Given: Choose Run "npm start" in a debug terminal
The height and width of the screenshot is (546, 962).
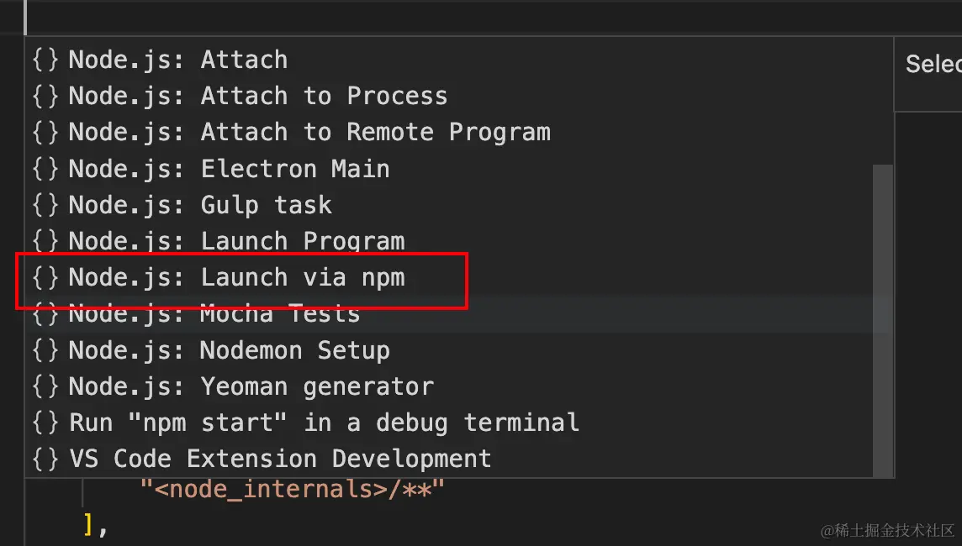Looking at the screenshot, I should pyautogui.click(x=324, y=423).
